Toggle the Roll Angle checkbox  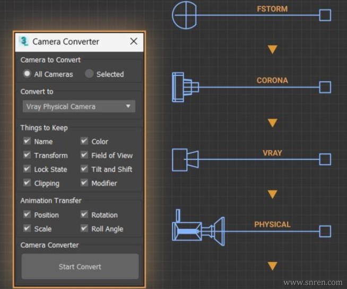pos(84,228)
